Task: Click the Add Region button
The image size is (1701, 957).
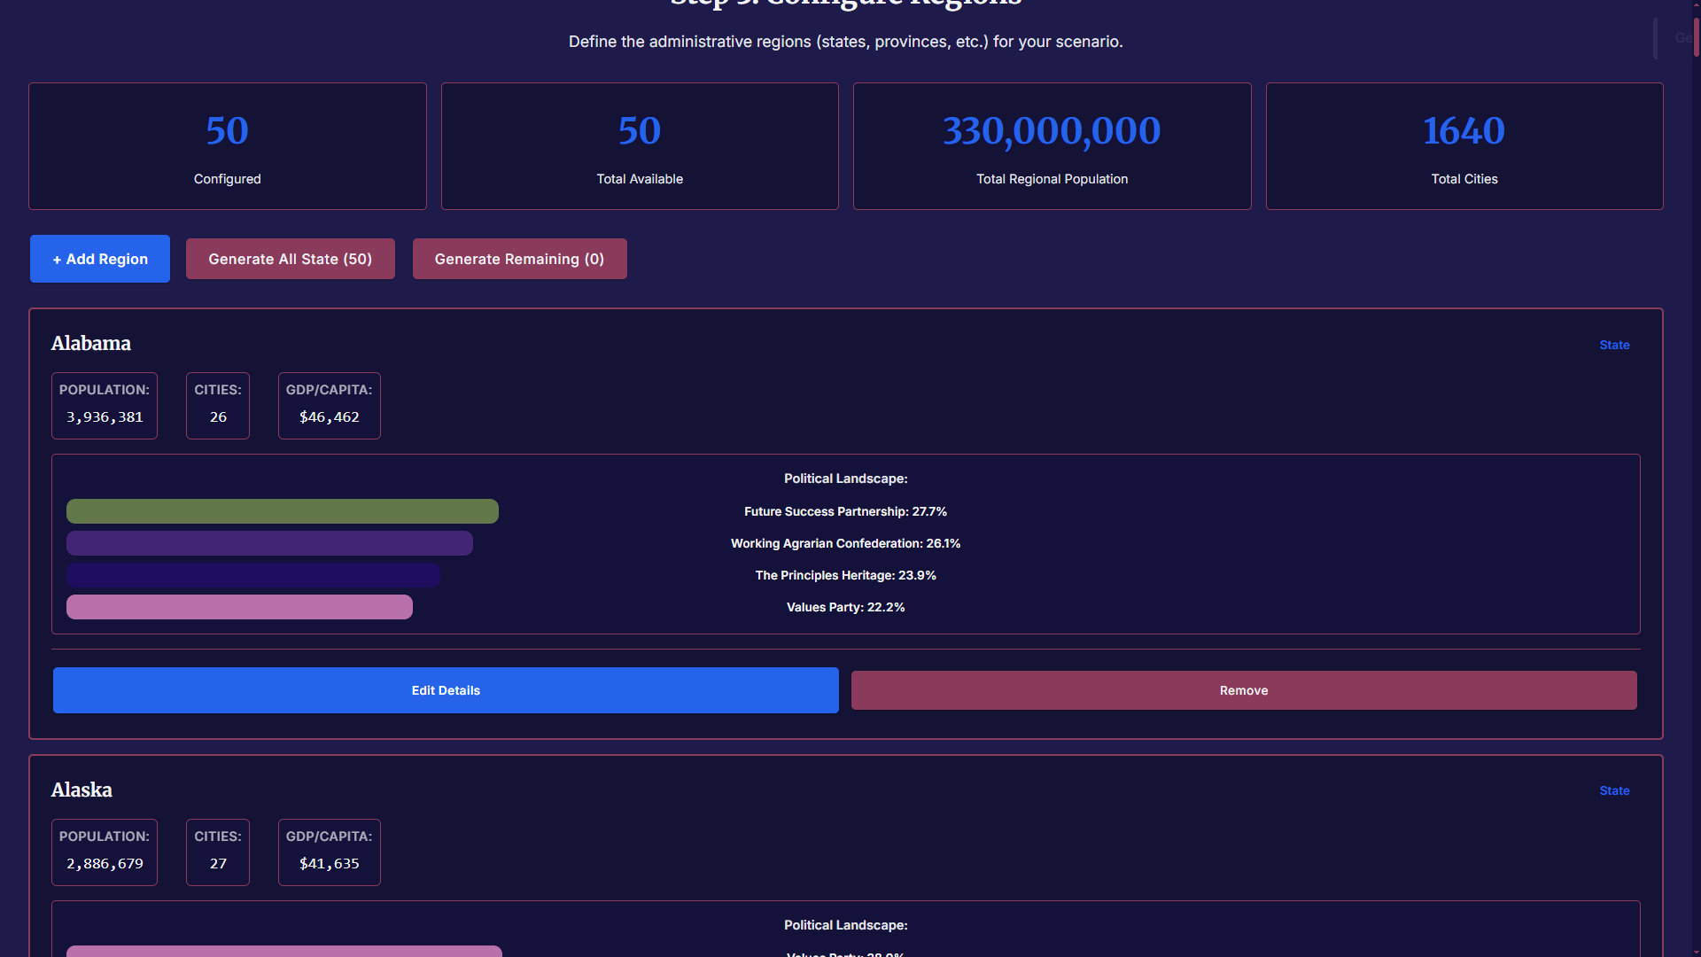Action: point(100,259)
